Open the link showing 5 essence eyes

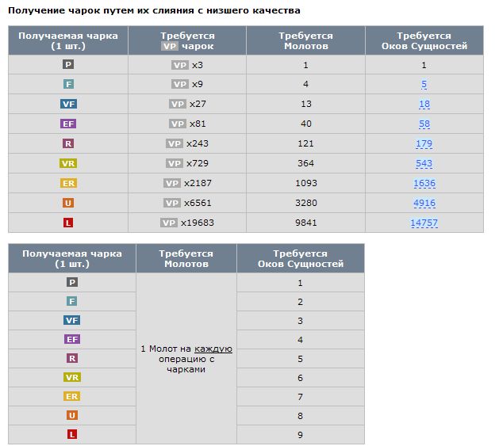pos(424,84)
